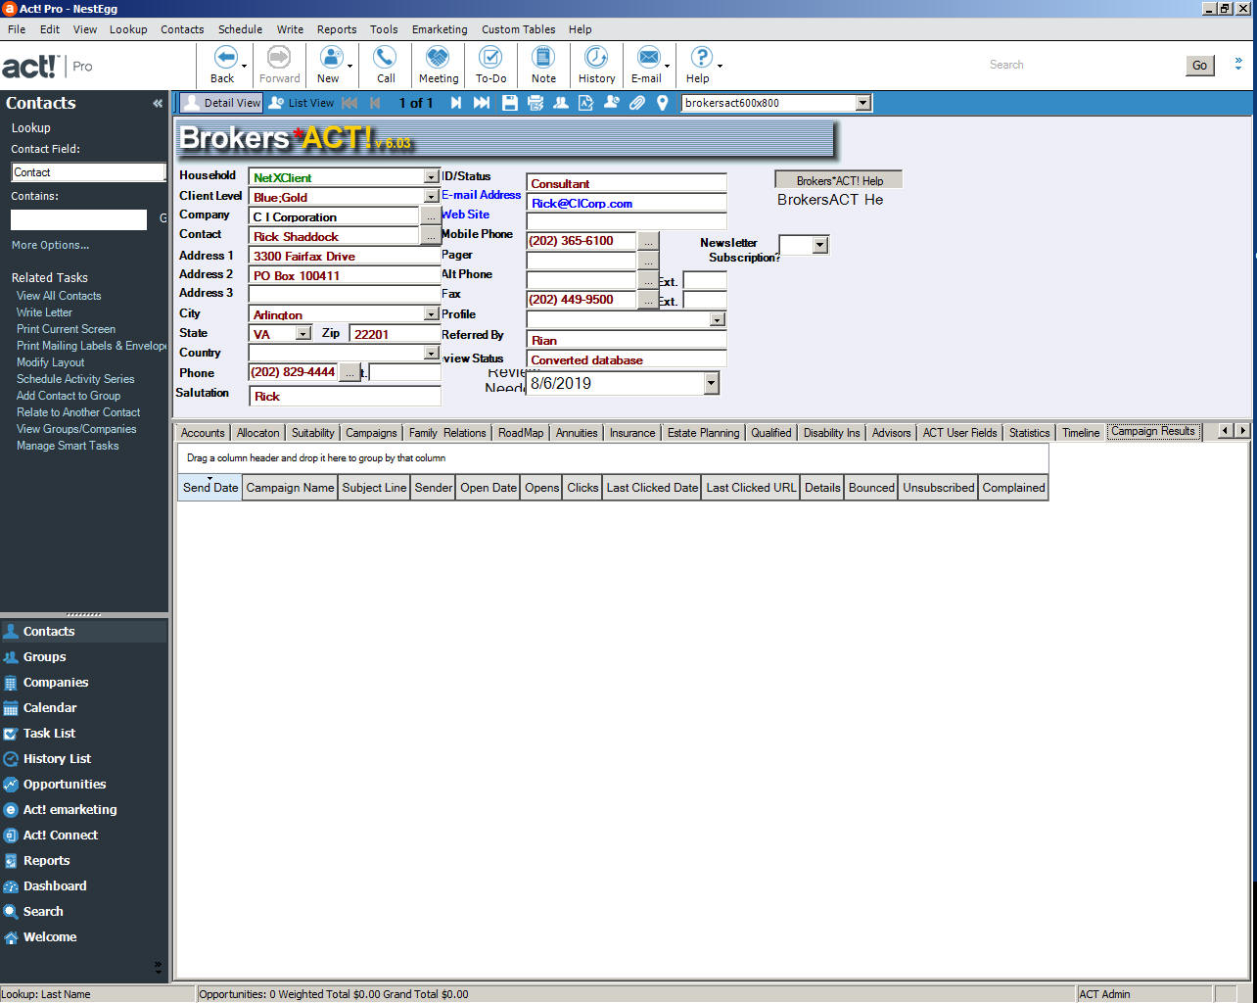Click the Company field ellipsis button
1257x1003 pixels.
(x=431, y=216)
